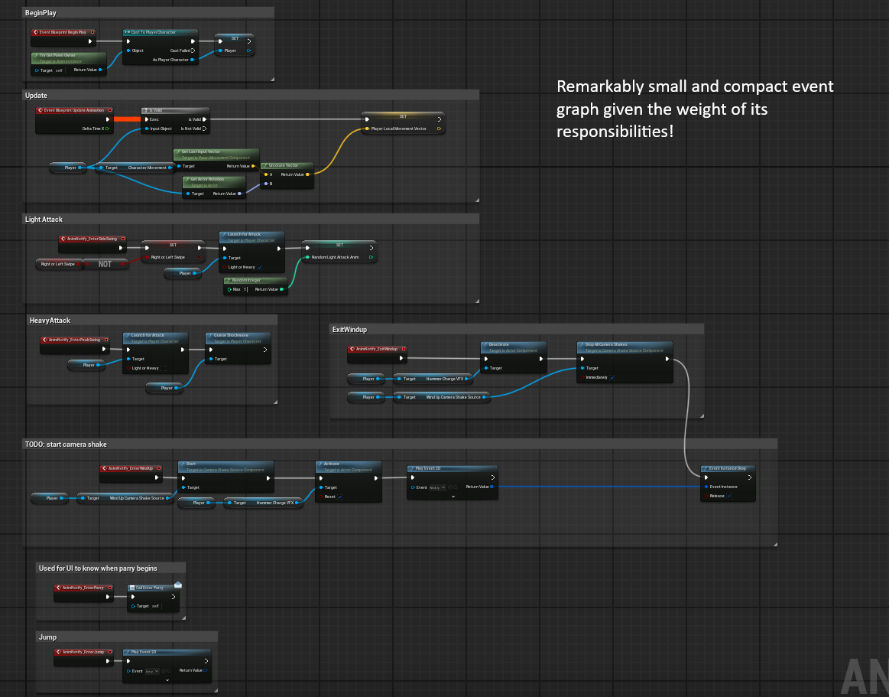Click the red delegate pin on Event Blueprint Begin Play

92,32
